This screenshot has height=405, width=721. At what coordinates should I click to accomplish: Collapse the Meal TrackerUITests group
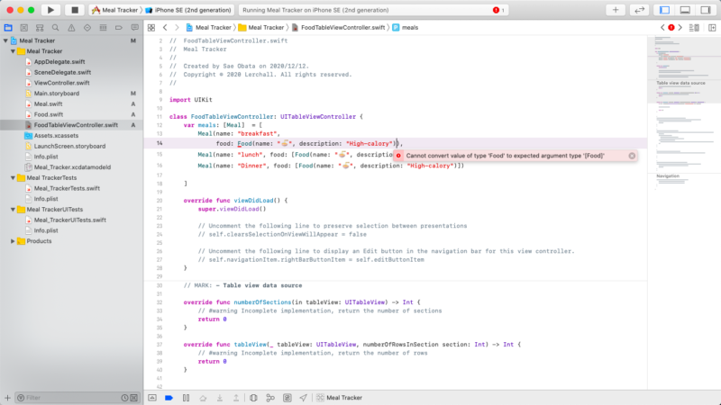(13, 210)
